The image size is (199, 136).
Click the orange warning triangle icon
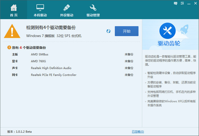point(12,31)
